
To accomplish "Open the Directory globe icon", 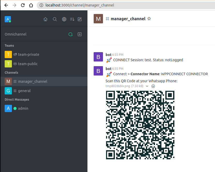I will [x=64, y=19].
